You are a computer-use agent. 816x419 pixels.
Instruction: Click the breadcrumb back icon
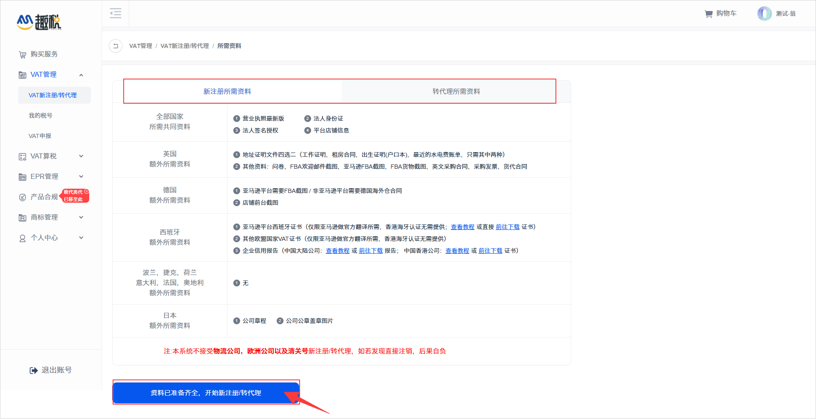point(115,46)
